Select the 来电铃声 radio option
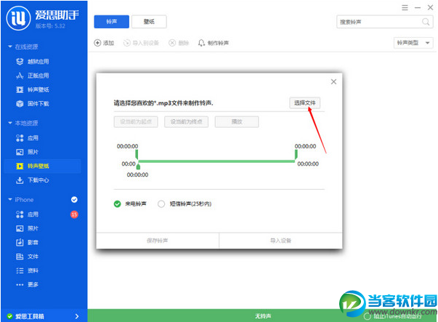438x322 pixels. tap(118, 204)
